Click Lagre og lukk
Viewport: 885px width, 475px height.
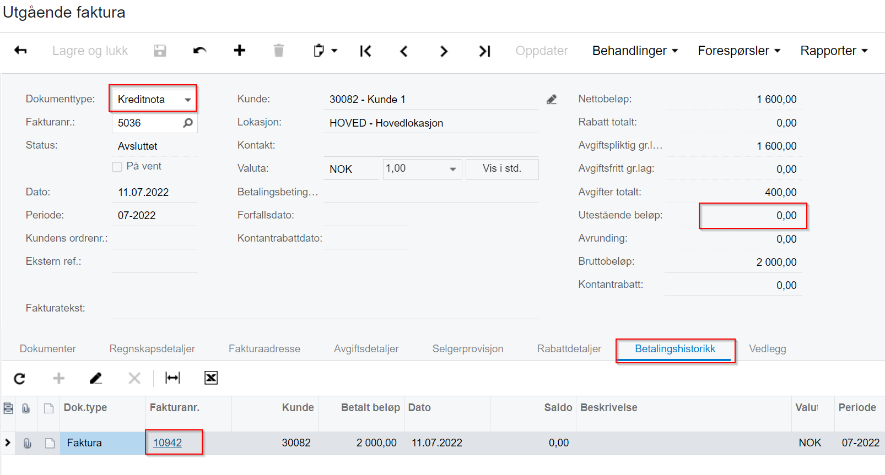[x=90, y=51]
